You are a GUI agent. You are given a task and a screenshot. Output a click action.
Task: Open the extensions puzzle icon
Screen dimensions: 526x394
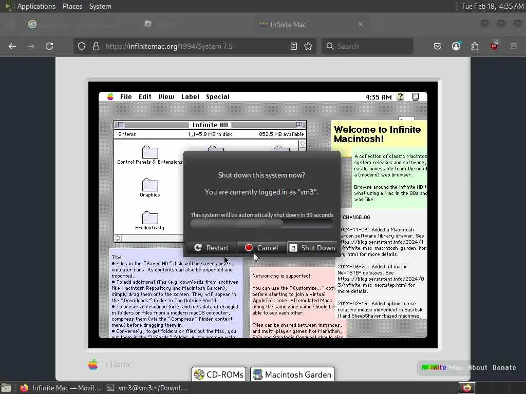click(x=475, y=46)
